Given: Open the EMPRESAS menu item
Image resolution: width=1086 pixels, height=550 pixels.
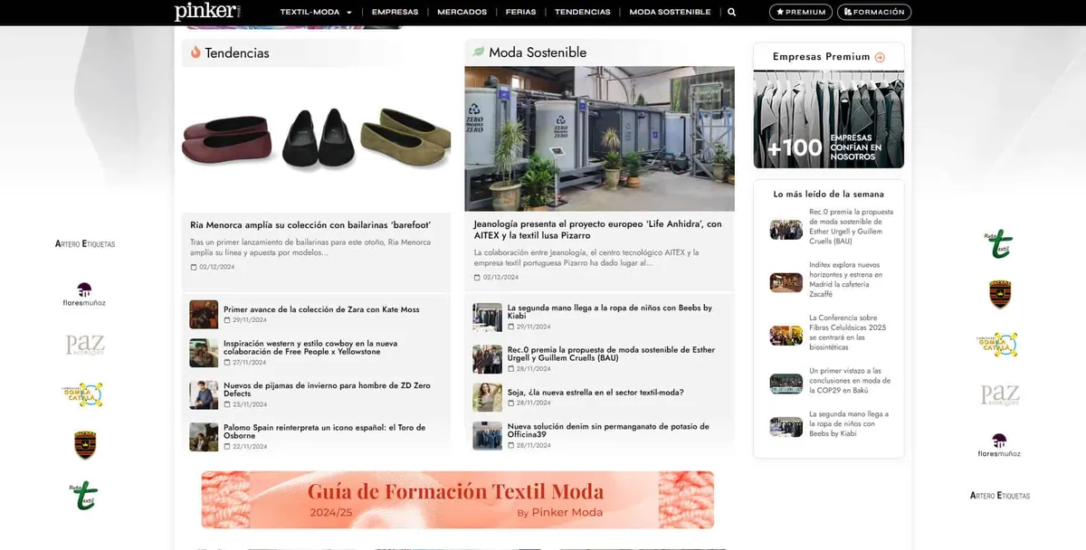Looking at the screenshot, I should pos(395,13).
